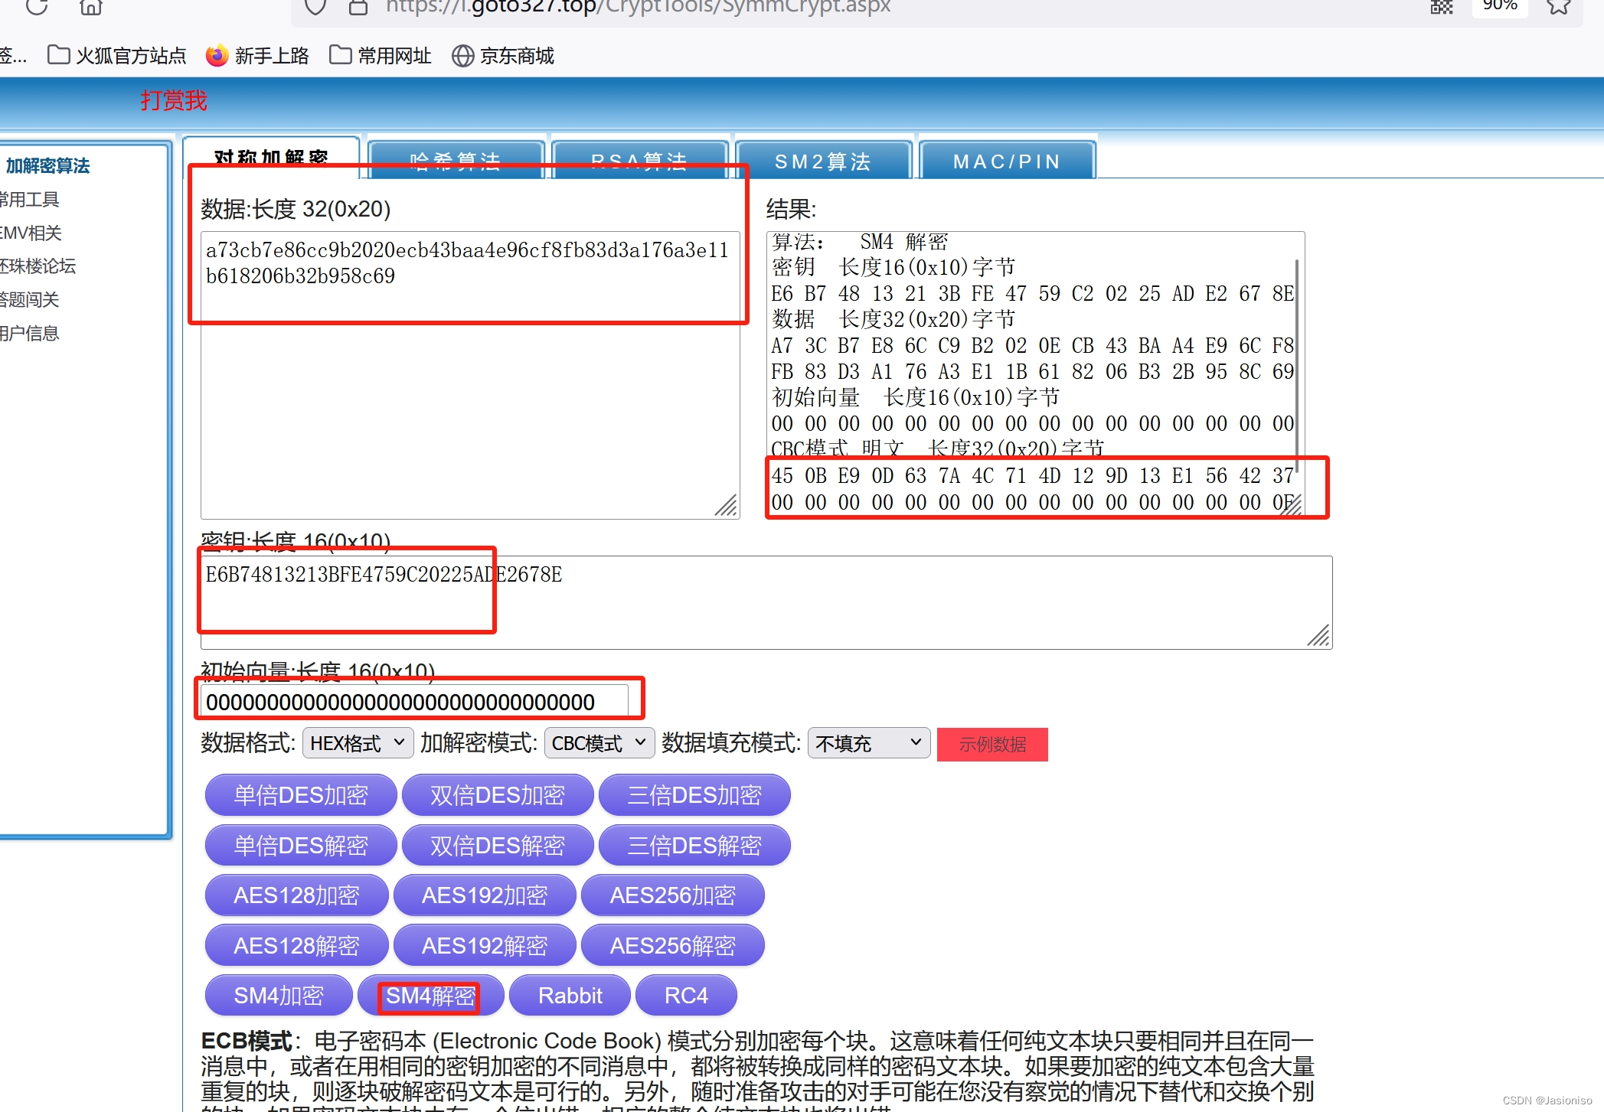This screenshot has width=1604, height=1112.
Task: Switch to the SM2算法 tab
Action: click(823, 161)
